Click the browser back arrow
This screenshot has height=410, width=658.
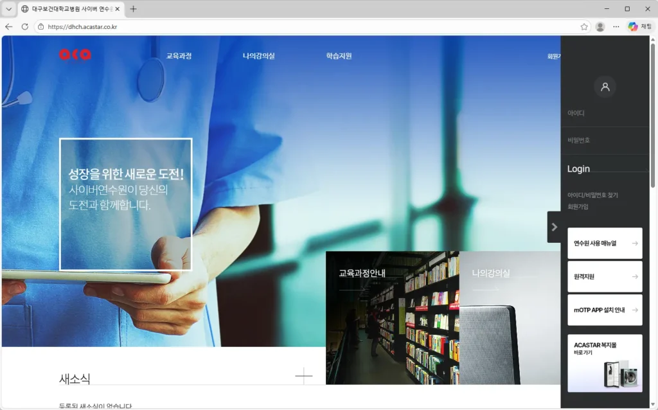[x=8, y=27]
